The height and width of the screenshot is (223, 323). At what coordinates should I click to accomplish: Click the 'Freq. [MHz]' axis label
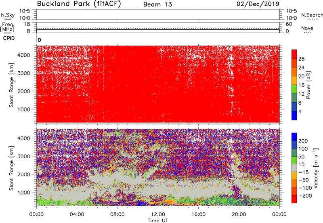click(x=7, y=27)
